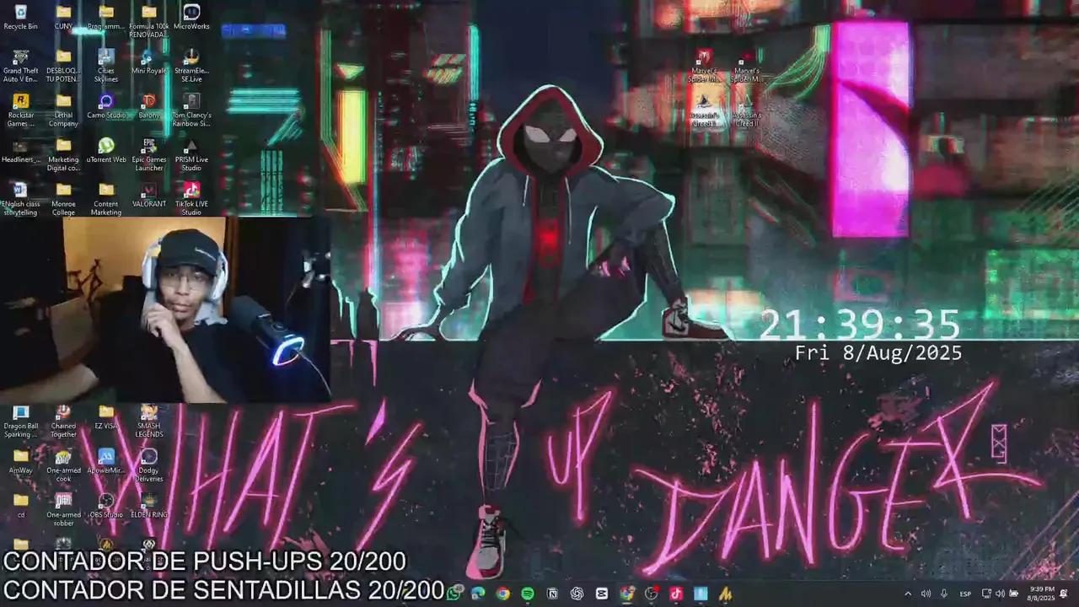The height and width of the screenshot is (607, 1079).
Task: Open OBS Studio taskbar icon
Action: [x=652, y=594]
